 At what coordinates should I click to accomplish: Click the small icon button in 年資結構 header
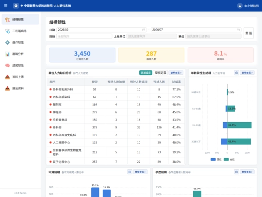pos(130,172)
